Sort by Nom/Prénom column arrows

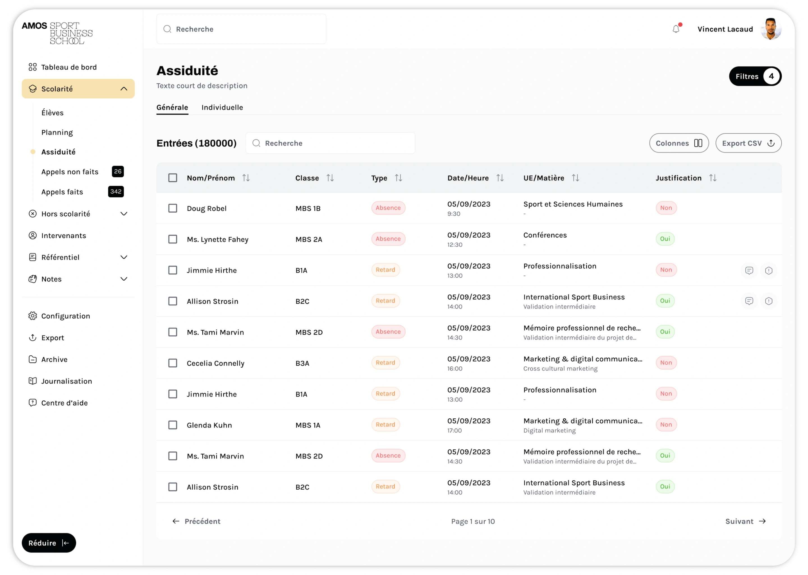[246, 178]
